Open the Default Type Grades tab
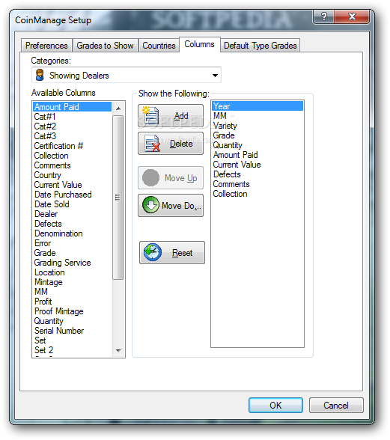 [x=260, y=46]
